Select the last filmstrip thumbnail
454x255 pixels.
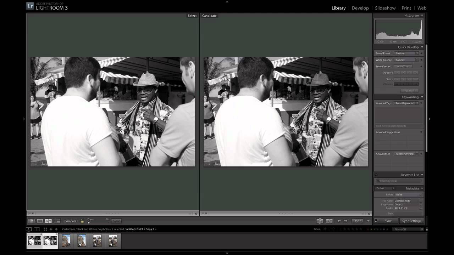pos(113,241)
